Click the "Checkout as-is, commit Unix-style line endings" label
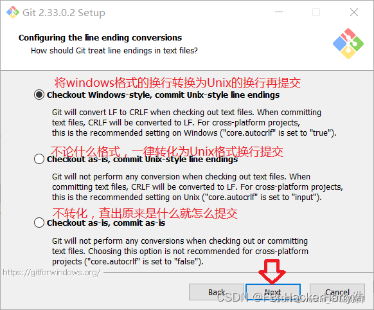The height and width of the screenshot is (310, 374). click(142, 159)
